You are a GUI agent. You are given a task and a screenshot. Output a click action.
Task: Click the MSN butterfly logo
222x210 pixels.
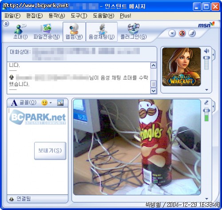pyautogui.click(x=206, y=24)
